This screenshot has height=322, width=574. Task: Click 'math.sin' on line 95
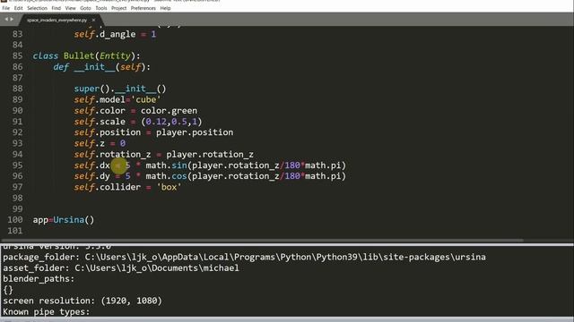tap(166, 165)
